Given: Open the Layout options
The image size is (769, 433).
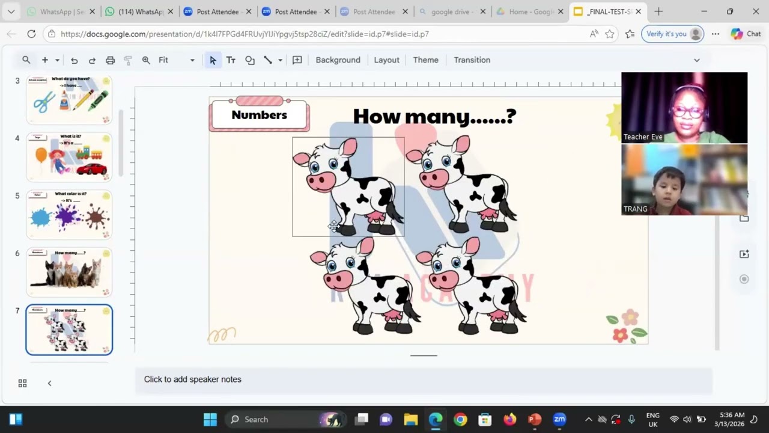Looking at the screenshot, I should click(386, 60).
